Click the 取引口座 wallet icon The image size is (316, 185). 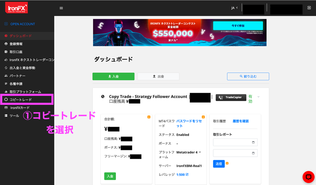click(6, 52)
